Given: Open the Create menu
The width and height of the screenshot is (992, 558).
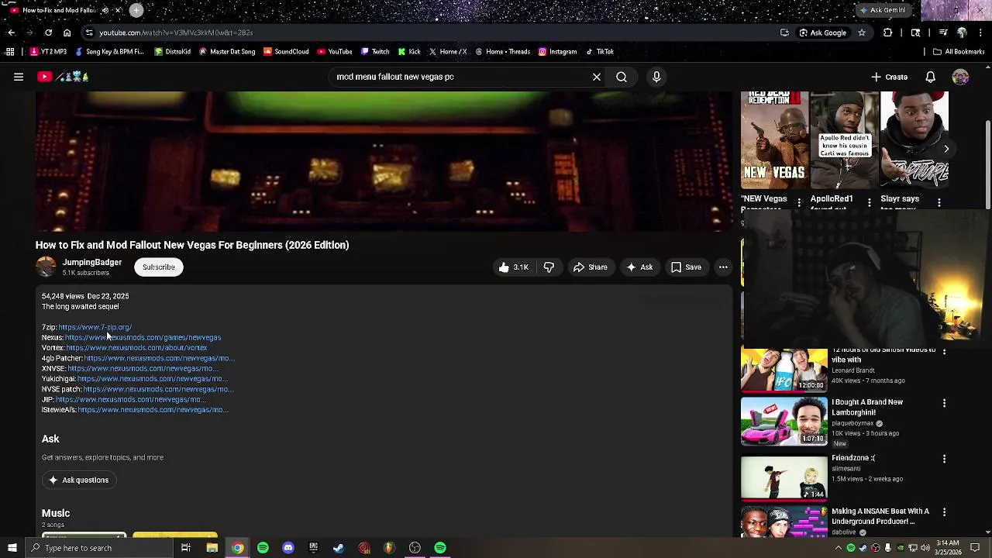Looking at the screenshot, I should tap(889, 77).
